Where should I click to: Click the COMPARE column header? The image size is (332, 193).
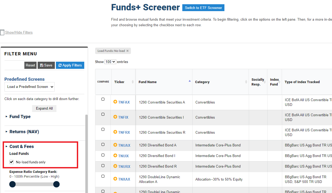(x=103, y=82)
